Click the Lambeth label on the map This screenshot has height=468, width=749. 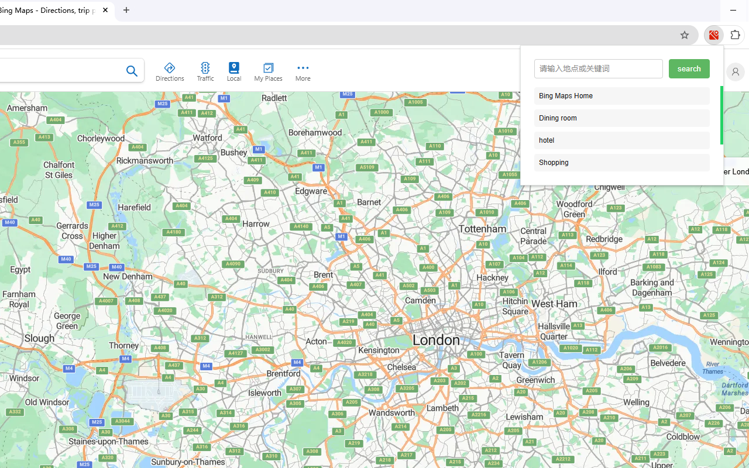click(x=443, y=408)
